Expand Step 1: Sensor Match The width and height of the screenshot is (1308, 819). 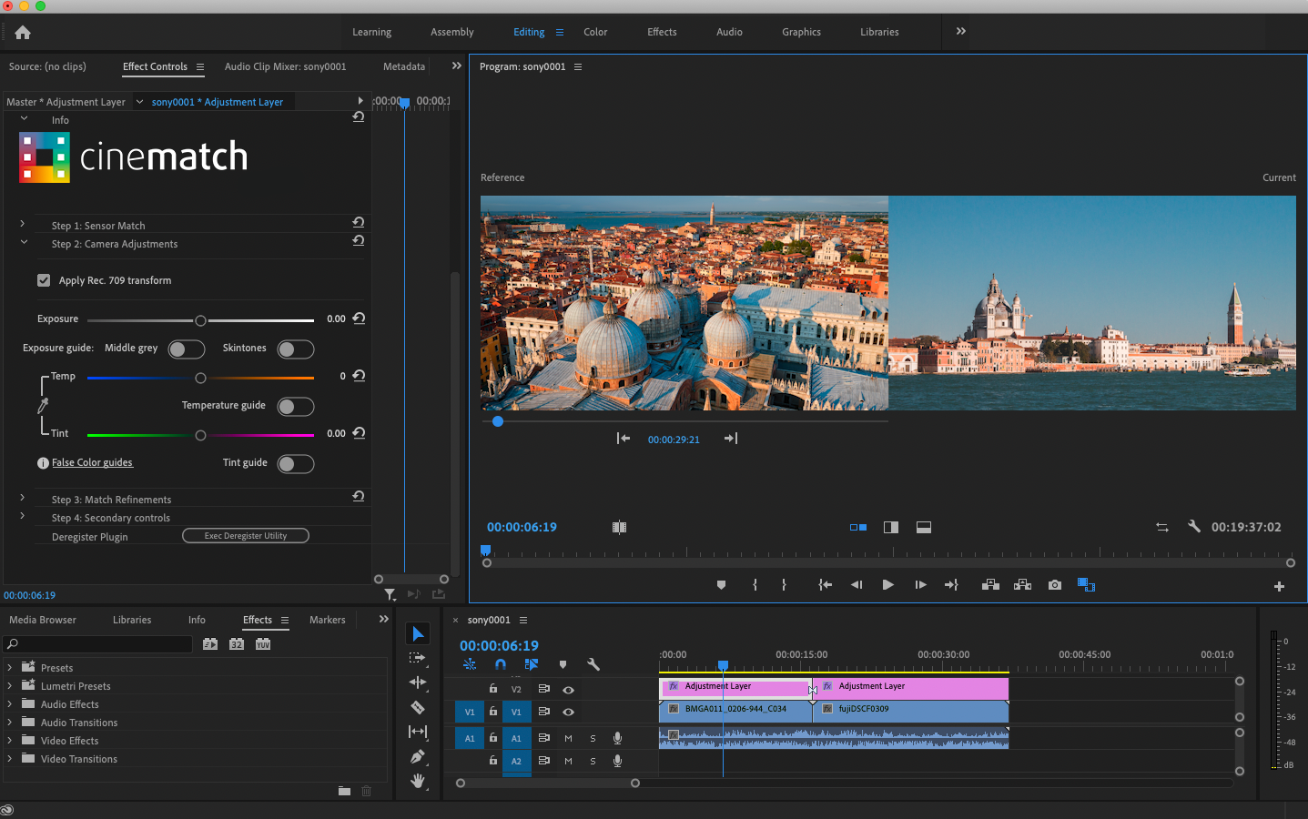click(x=23, y=224)
